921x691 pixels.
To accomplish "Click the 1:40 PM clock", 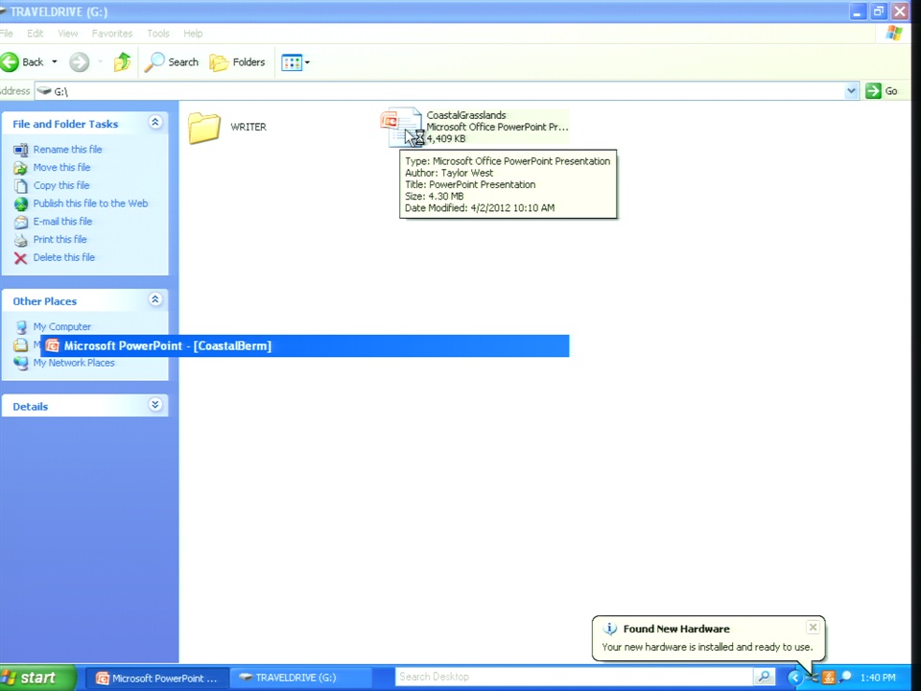I will [x=878, y=679].
